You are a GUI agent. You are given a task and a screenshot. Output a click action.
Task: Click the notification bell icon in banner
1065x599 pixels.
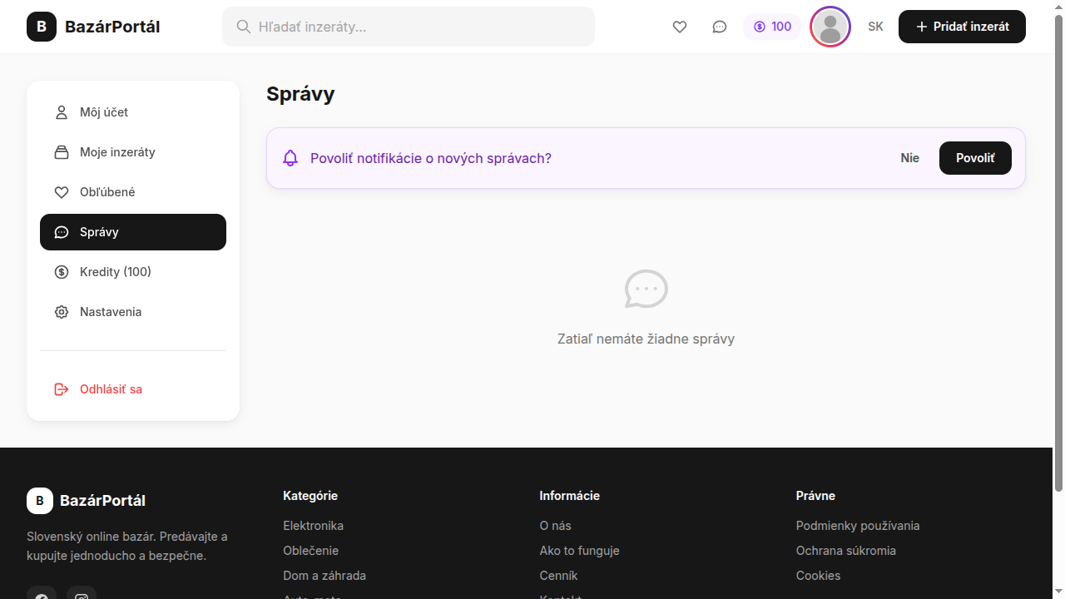(x=290, y=158)
